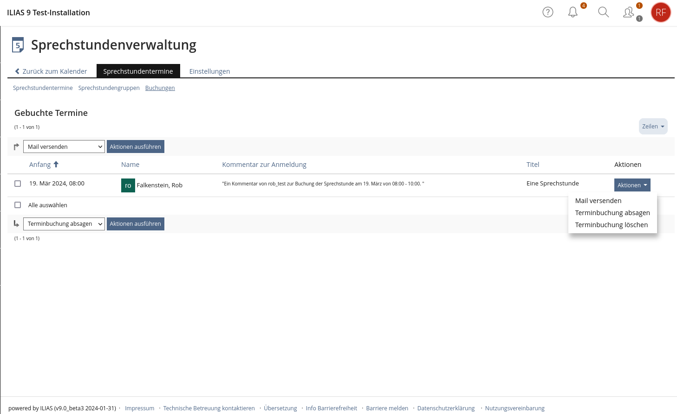Viewport: 677px width, 414px height.
Task: Check the Alle auswählen checkbox
Action: click(x=18, y=205)
